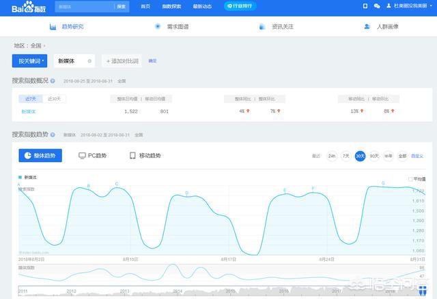Click point marker B on the chart
Image resolution: width=437 pixels, height=299 pixels.
(x=89, y=186)
